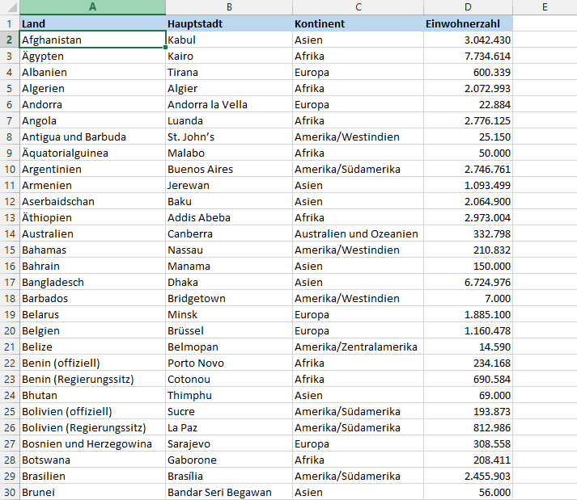Image resolution: width=577 pixels, height=500 pixels.
Task: Select the value '2.746.761'
Action: [468, 169]
